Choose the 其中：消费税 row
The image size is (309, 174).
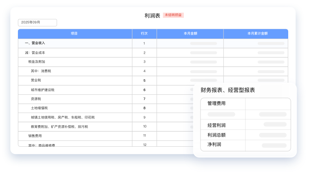(41, 71)
